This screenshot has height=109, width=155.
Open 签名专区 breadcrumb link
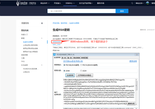click(x=64, y=23)
